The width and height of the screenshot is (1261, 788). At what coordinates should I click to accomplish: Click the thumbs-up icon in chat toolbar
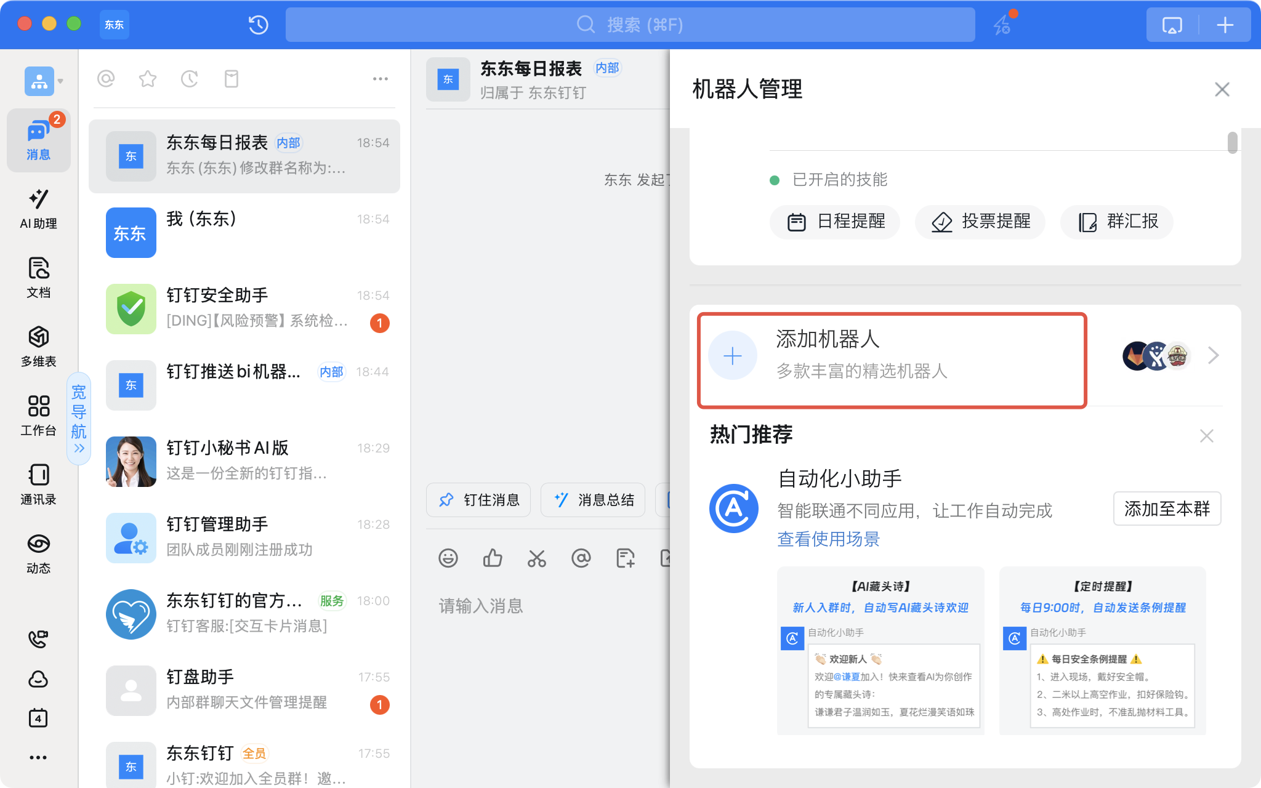(x=492, y=558)
